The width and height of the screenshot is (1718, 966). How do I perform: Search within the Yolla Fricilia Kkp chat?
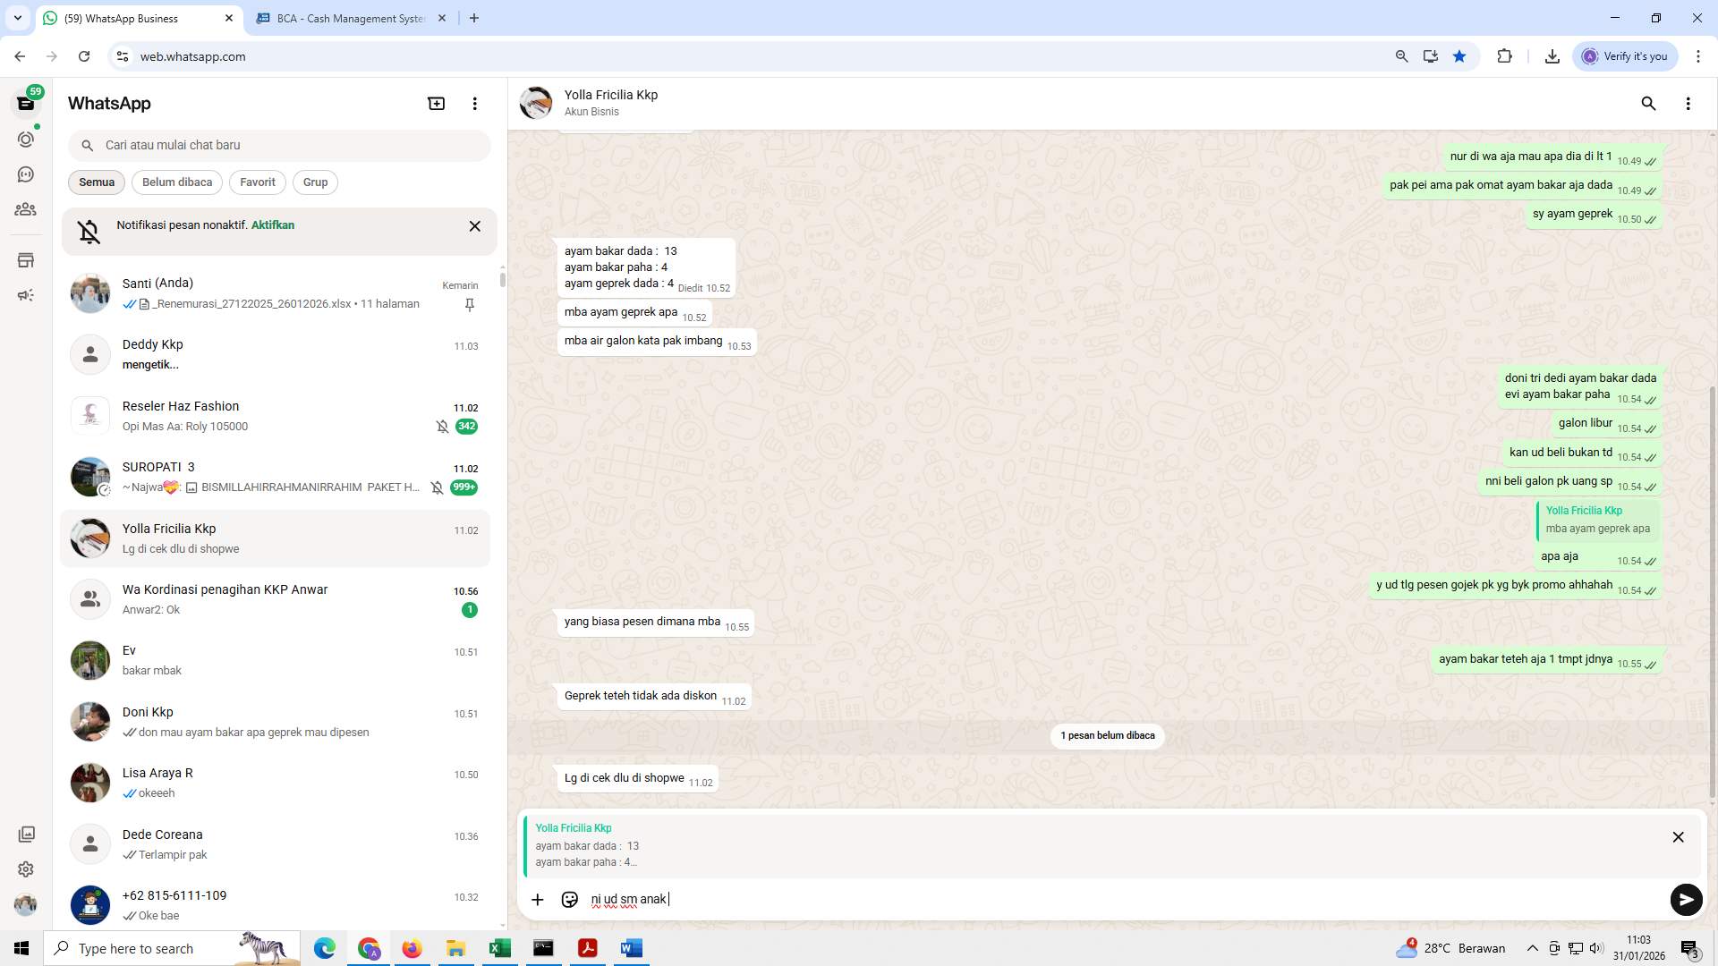[1648, 104]
